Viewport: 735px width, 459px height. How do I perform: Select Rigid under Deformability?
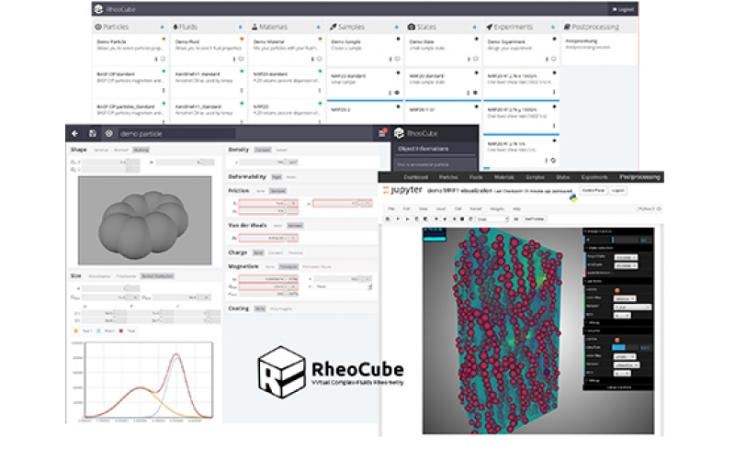(277, 177)
